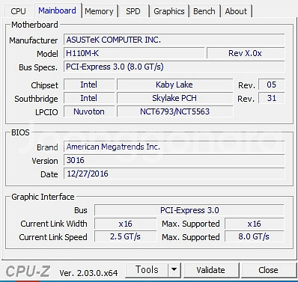This screenshot has height=282, width=298.
Task: Click the Max. Supported width x16 value
Action: click(x=254, y=224)
